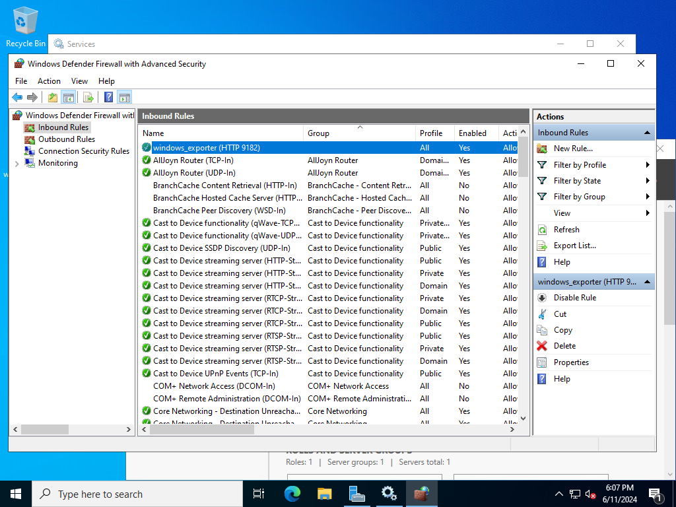
Task: Click the Export List toolbar icon
Action: point(88,98)
